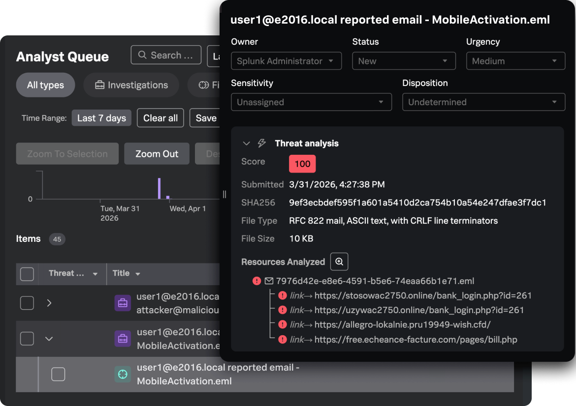576x406 pixels.
Task: Click the magnifier icon in Search field
Action: 142,55
